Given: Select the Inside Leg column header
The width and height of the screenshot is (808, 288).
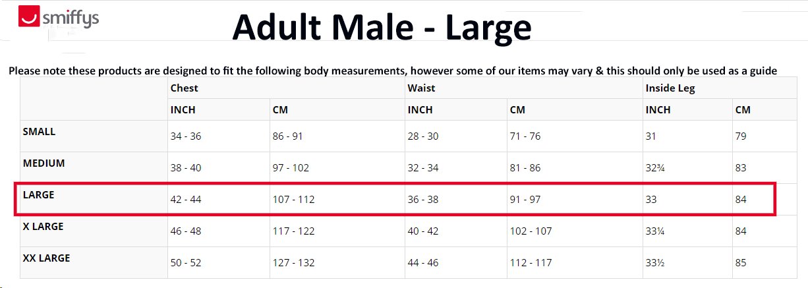Looking at the screenshot, I should tap(670, 88).
